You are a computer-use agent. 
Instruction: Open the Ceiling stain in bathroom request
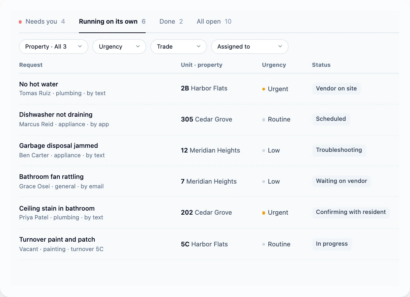click(57, 209)
